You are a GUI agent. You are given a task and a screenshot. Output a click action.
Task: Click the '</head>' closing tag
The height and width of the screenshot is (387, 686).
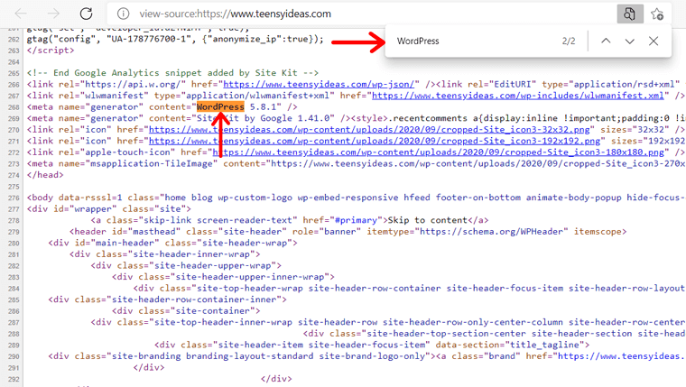[x=45, y=175]
